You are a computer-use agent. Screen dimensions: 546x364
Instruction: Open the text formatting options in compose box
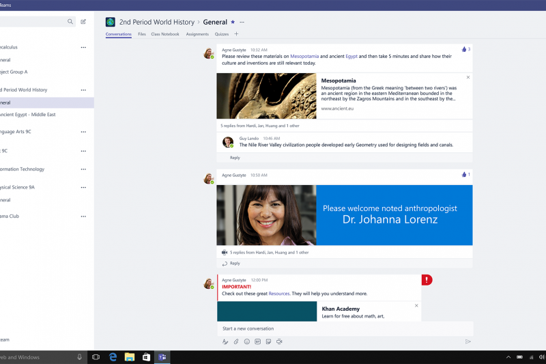tap(225, 341)
